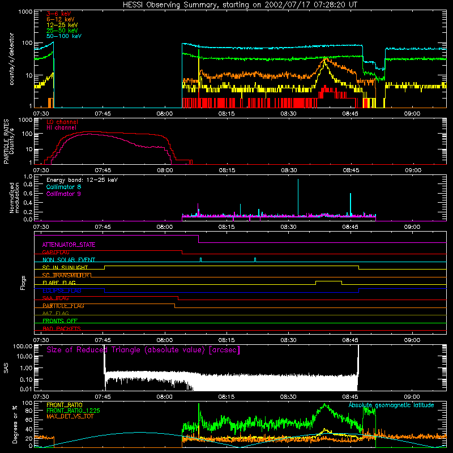Click the 'Size of Reduced Triangle' panel title
This screenshot has width=453, height=453.
tap(143, 350)
